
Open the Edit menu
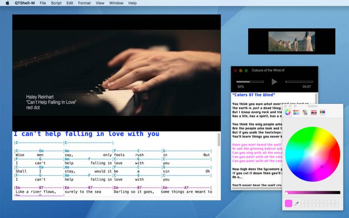point(70,3)
